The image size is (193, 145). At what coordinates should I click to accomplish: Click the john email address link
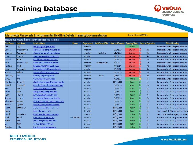45,88
